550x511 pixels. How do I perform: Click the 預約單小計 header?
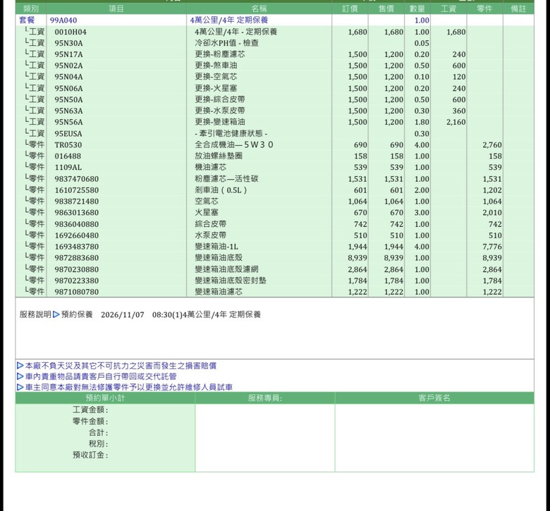pyautogui.click(x=105, y=398)
